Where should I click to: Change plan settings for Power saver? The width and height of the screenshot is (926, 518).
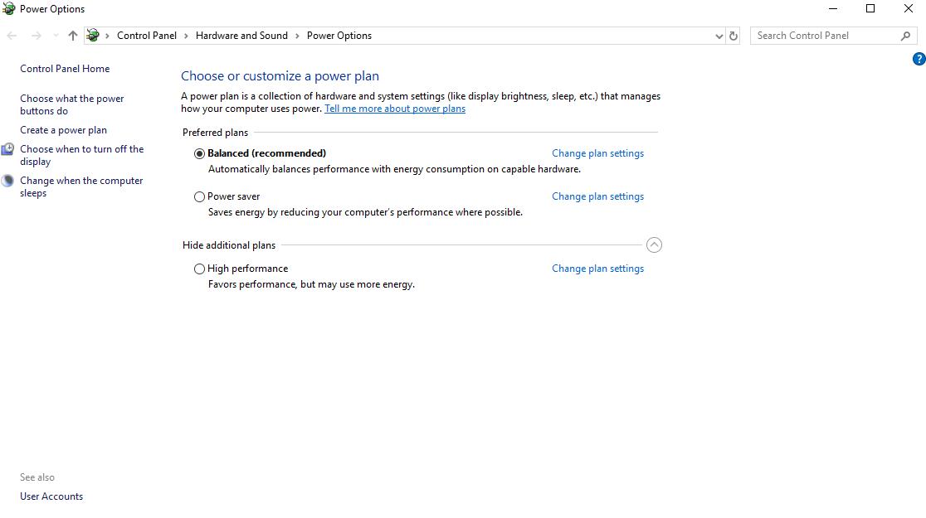[597, 196]
